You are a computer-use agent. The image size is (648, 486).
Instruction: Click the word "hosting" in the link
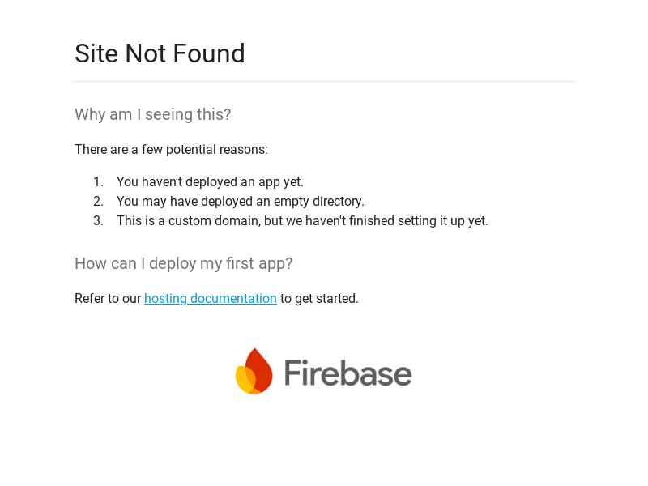tap(165, 299)
